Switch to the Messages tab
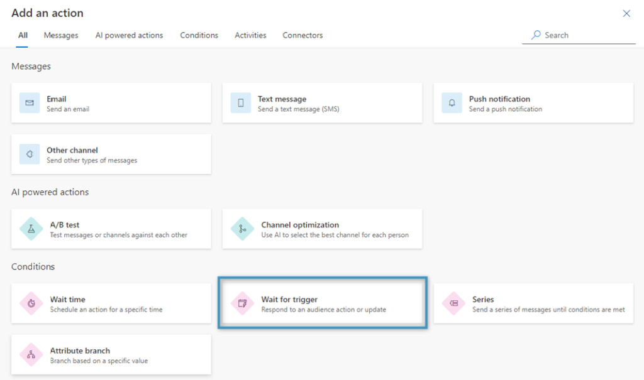 tap(61, 35)
